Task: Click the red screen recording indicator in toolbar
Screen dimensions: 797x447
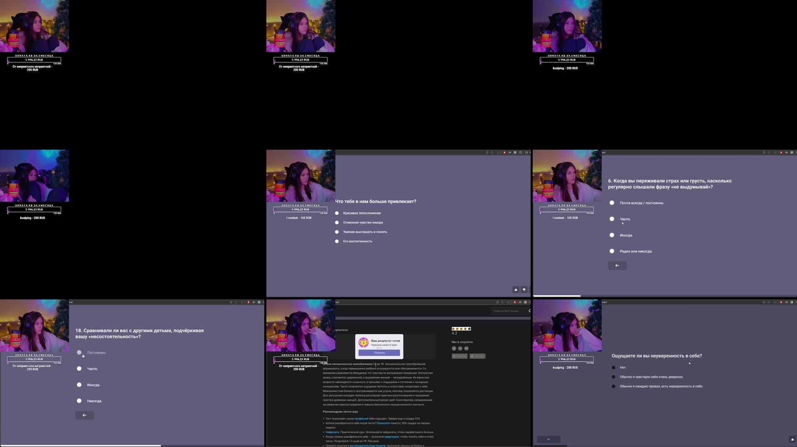Action: pyautogui.click(x=504, y=153)
